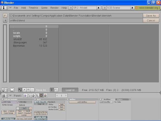Collapse the Mesh panel
Screen dimensions: 161x121
tap(35, 99)
